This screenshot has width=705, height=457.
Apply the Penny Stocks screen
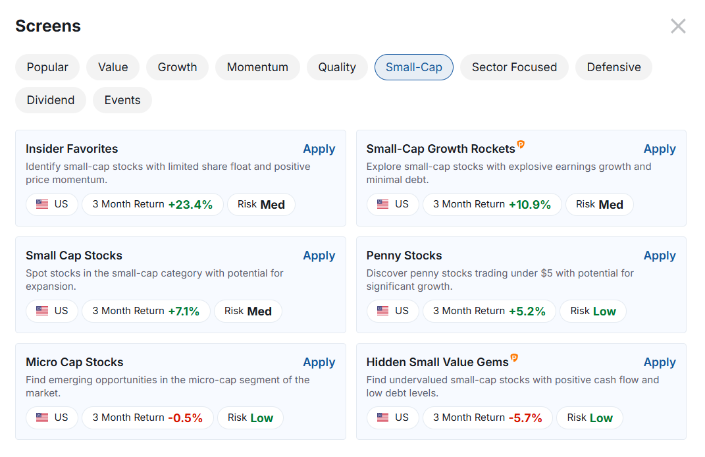point(660,255)
